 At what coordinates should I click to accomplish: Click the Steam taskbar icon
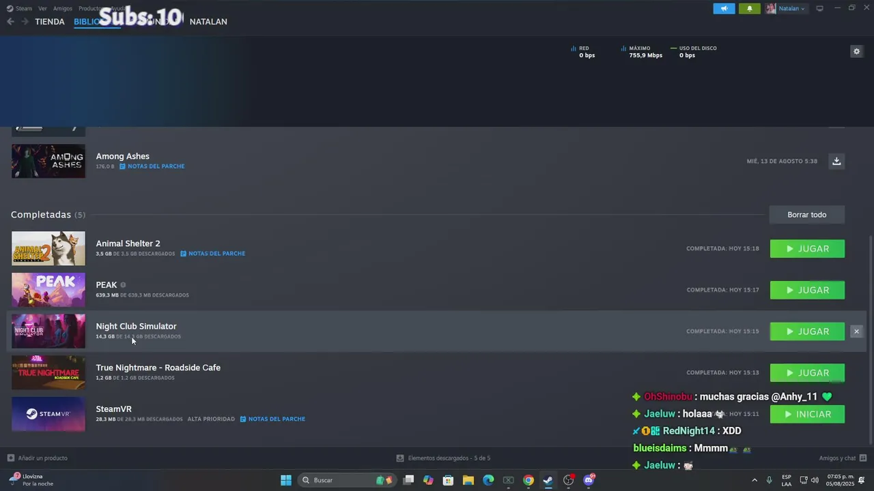click(x=548, y=480)
